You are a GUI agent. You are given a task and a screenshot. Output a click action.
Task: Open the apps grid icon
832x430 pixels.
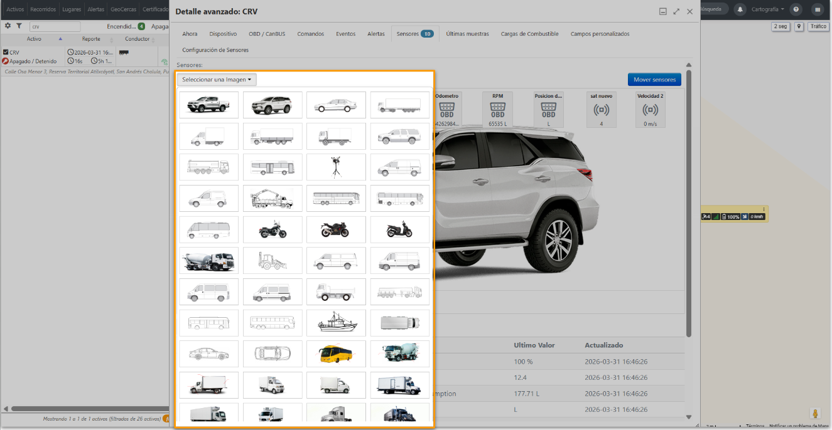818,9
